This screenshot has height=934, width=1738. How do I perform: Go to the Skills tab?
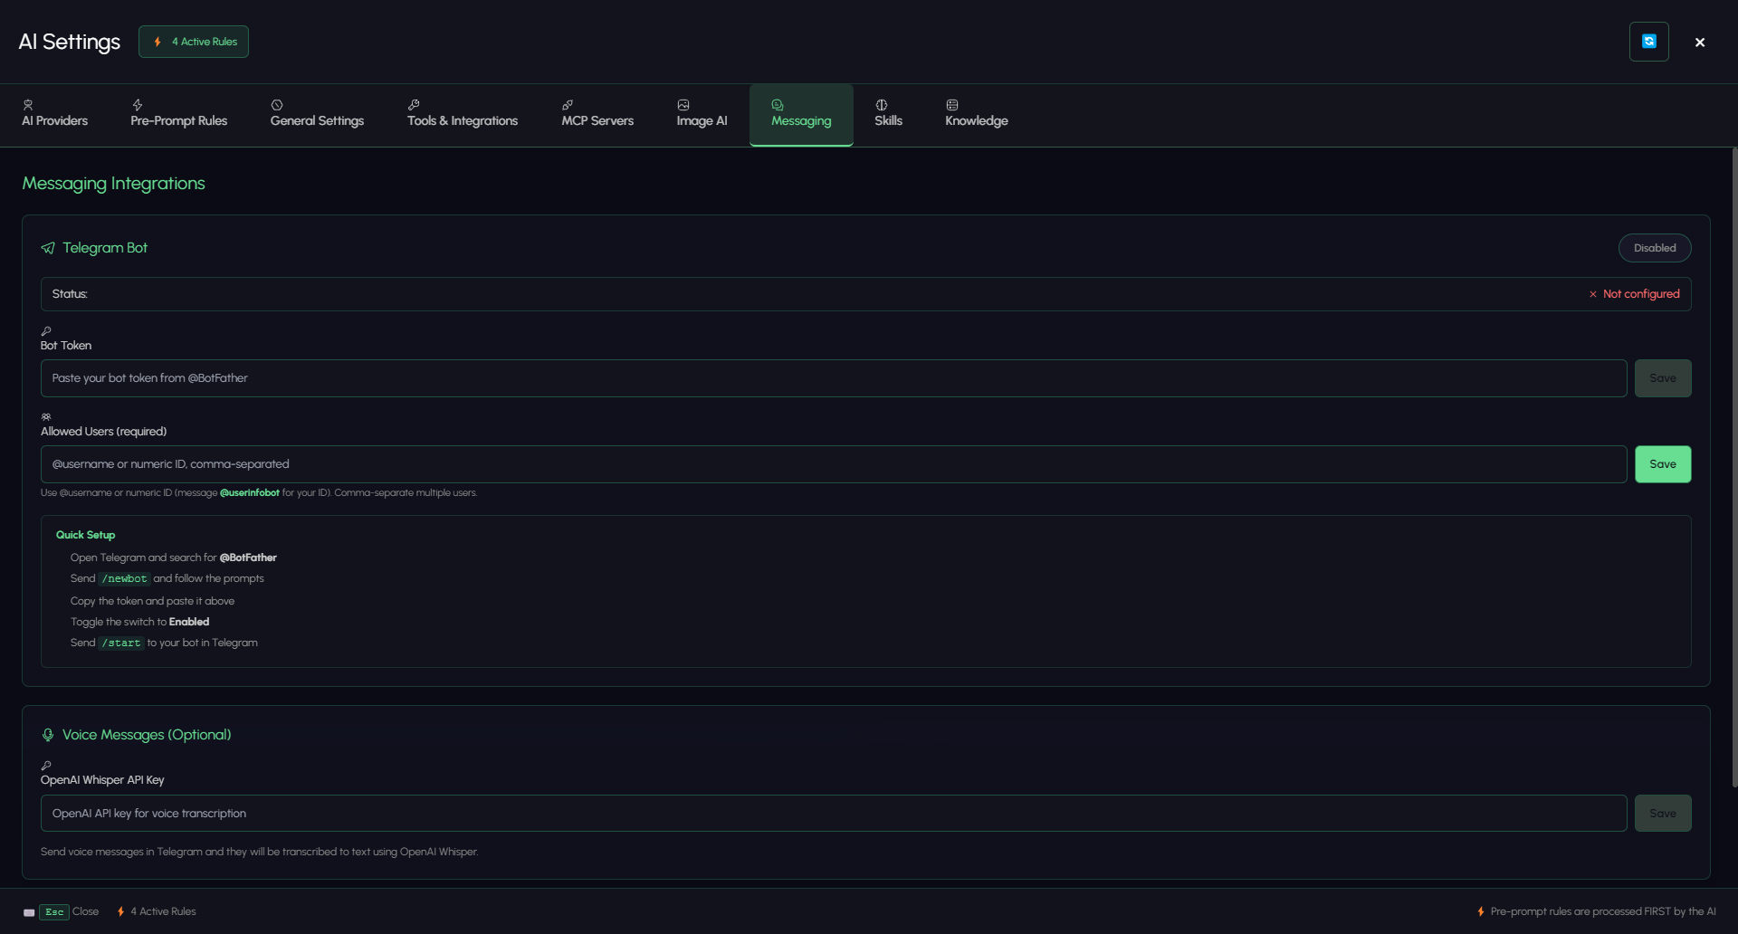[888, 114]
